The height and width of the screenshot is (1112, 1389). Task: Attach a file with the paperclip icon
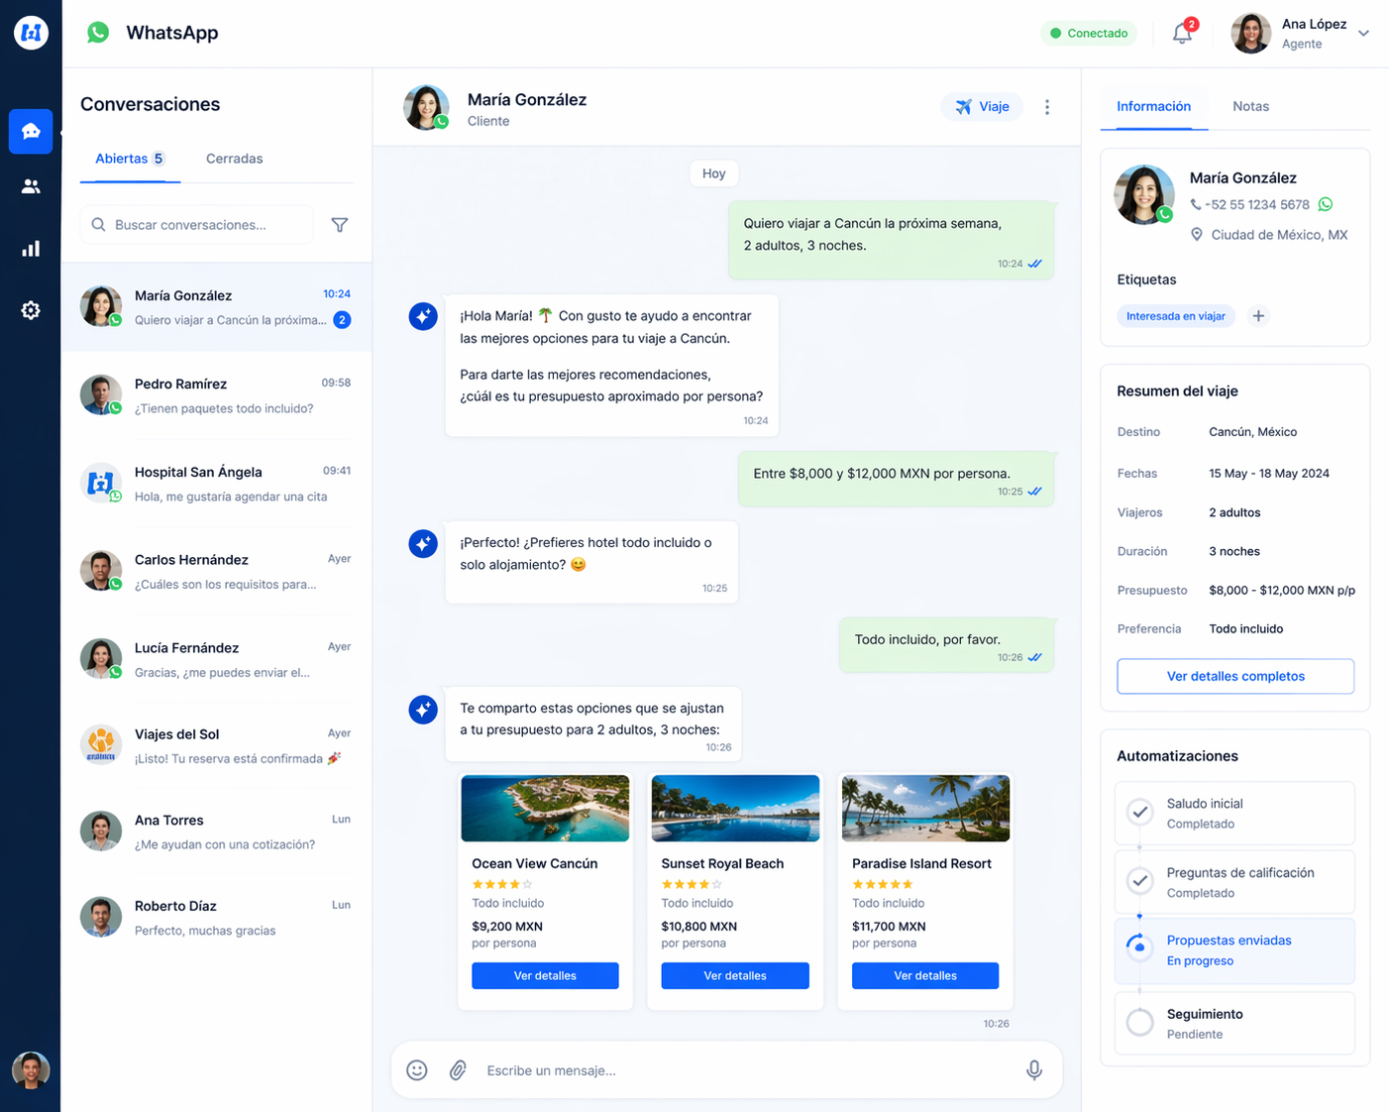tap(458, 1070)
